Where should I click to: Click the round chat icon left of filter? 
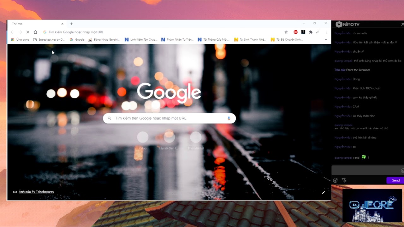tap(335, 181)
